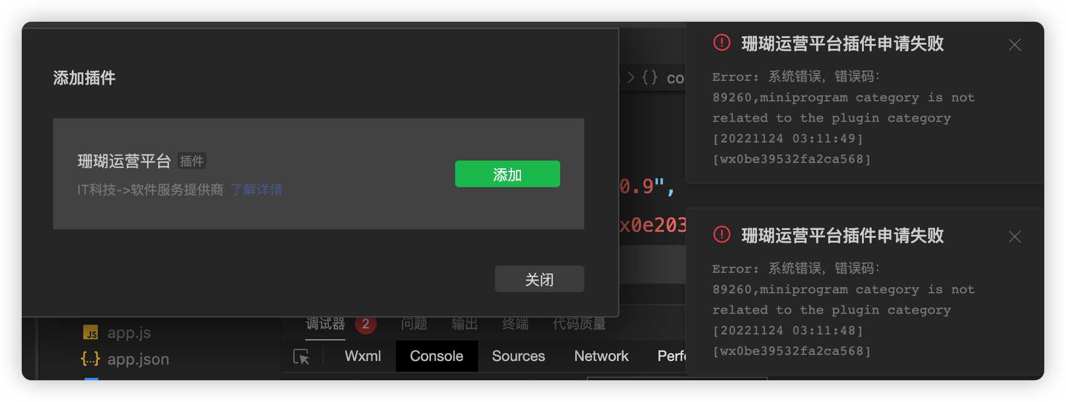The height and width of the screenshot is (402, 1066).
Task: Open the Network tab
Action: [601, 356]
